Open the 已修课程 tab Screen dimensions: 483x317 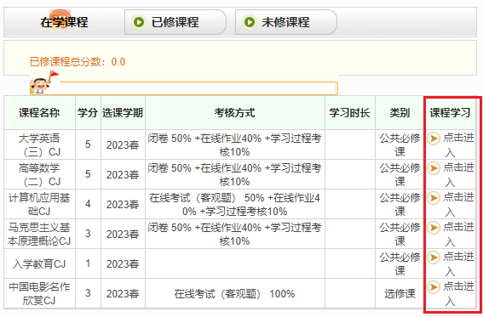175,22
